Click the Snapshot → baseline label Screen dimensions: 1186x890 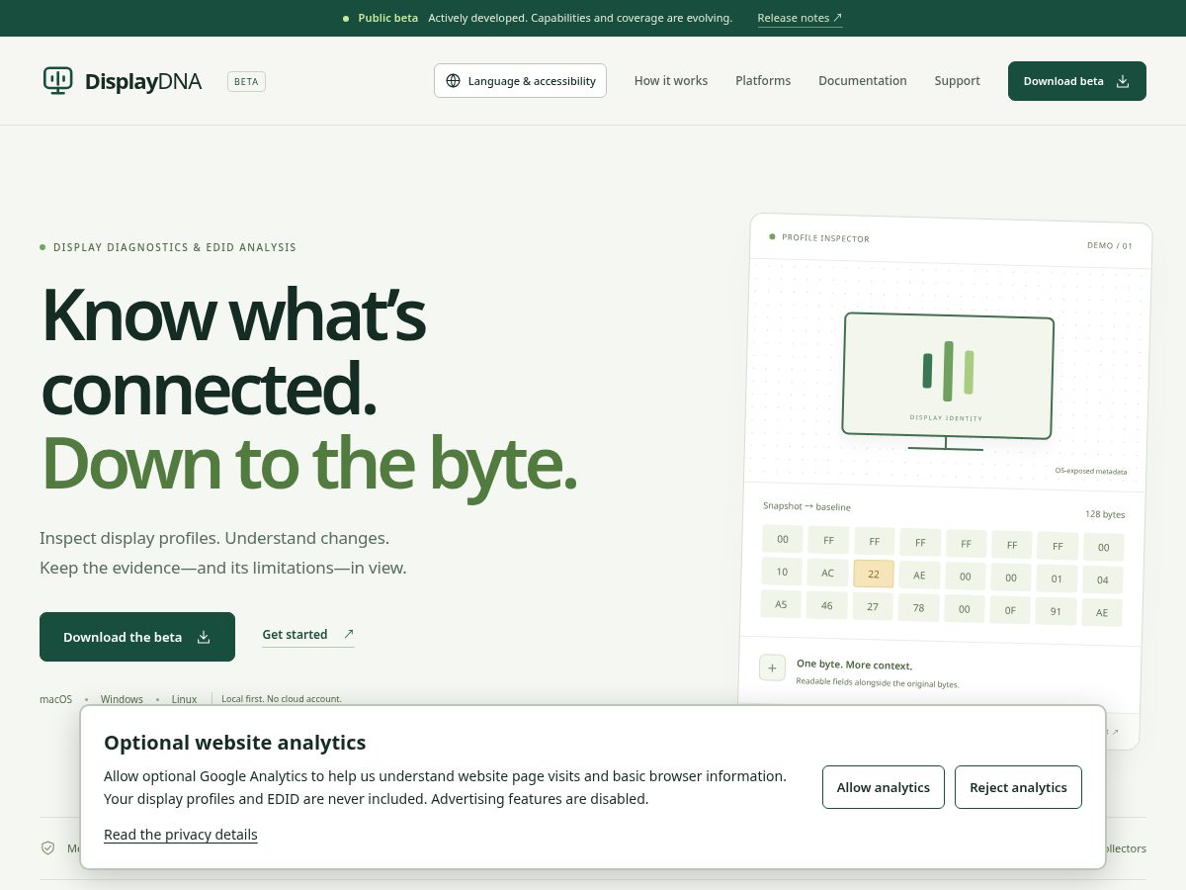(x=806, y=506)
